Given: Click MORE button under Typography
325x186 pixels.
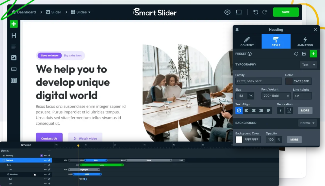Looking at the screenshot, I should point(305,110).
